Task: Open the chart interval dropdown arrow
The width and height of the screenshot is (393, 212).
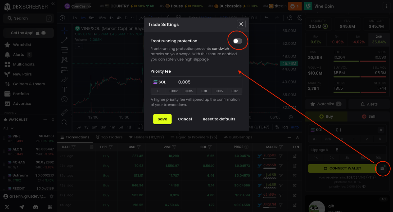Action: pos(132,18)
